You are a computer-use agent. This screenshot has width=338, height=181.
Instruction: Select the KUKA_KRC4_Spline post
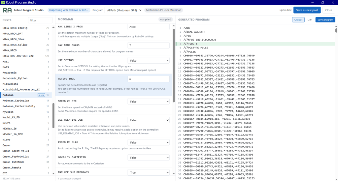coord(26,45)
